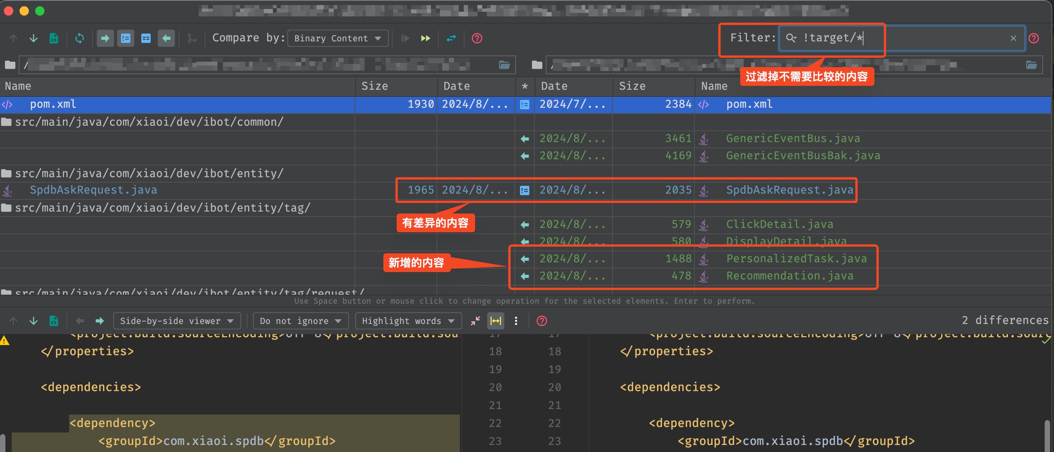Click the left Size column header
The width and height of the screenshot is (1054, 452).
(x=374, y=86)
